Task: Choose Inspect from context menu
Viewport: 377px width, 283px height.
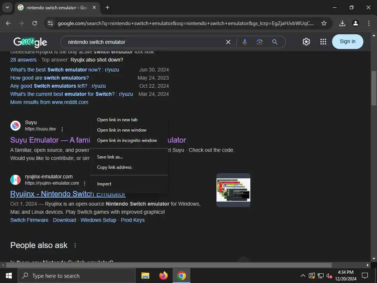Action: point(129,184)
